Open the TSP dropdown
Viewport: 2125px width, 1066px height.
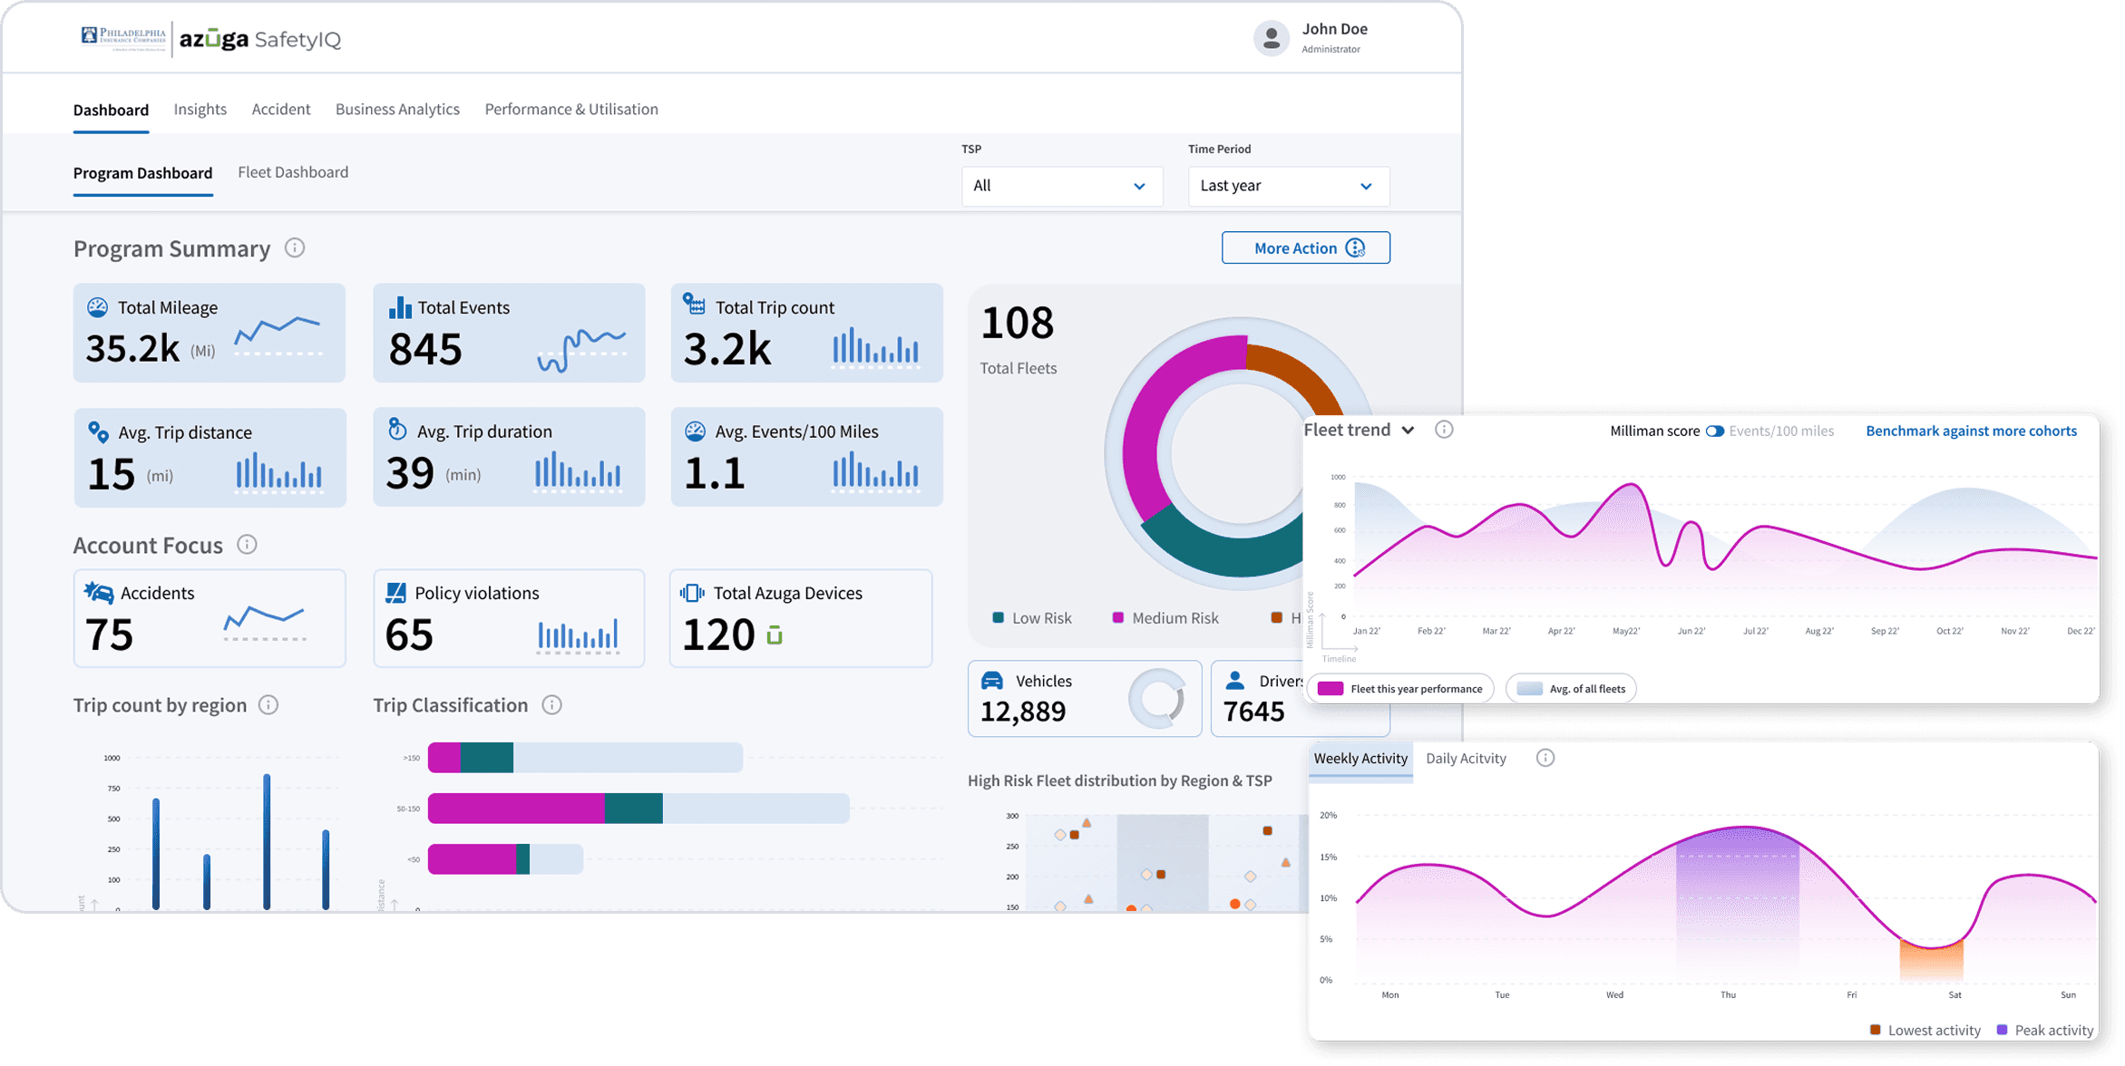coord(1061,186)
